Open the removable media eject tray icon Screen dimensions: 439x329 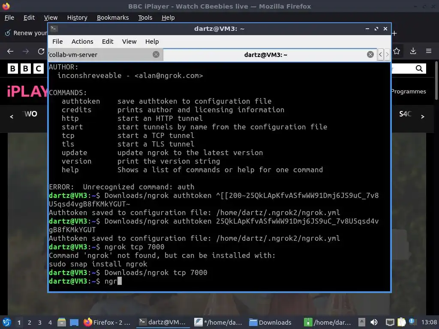pos(362,322)
